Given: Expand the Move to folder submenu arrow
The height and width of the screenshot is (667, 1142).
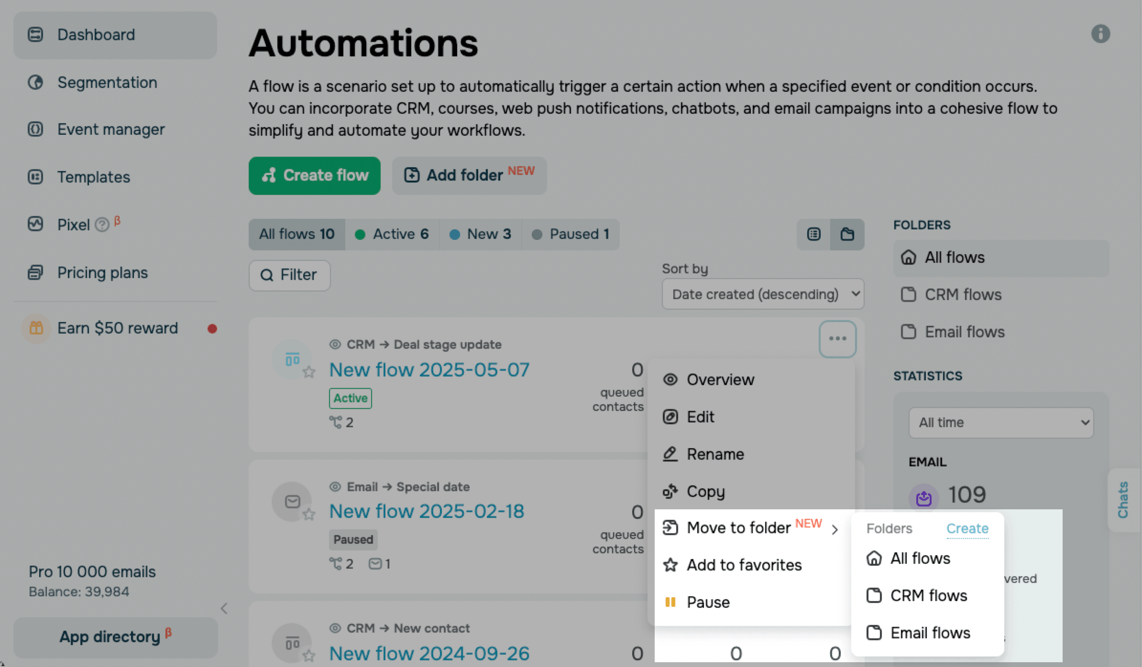Looking at the screenshot, I should click(x=835, y=529).
